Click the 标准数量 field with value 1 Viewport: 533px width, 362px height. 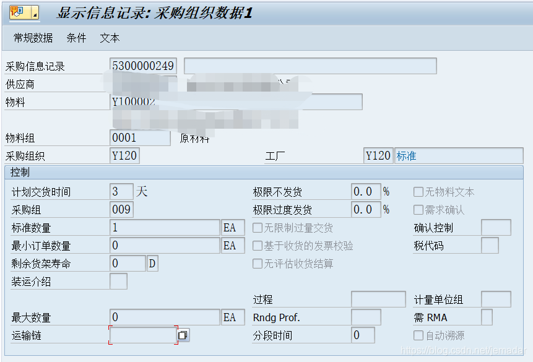point(165,227)
